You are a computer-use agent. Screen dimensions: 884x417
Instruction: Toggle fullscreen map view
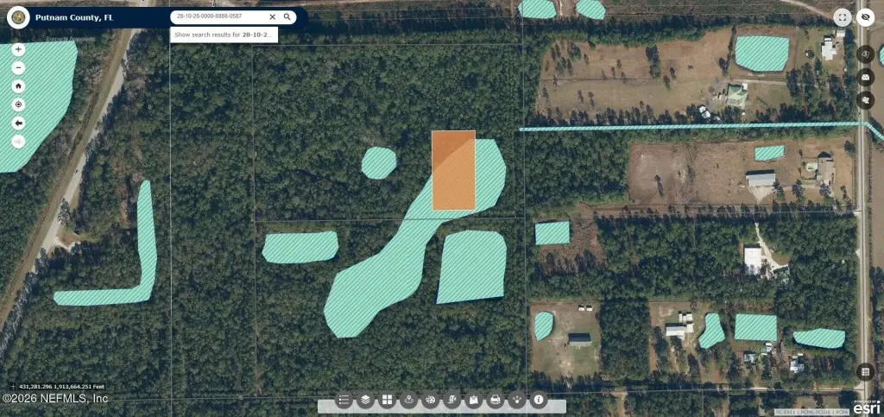(843, 16)
